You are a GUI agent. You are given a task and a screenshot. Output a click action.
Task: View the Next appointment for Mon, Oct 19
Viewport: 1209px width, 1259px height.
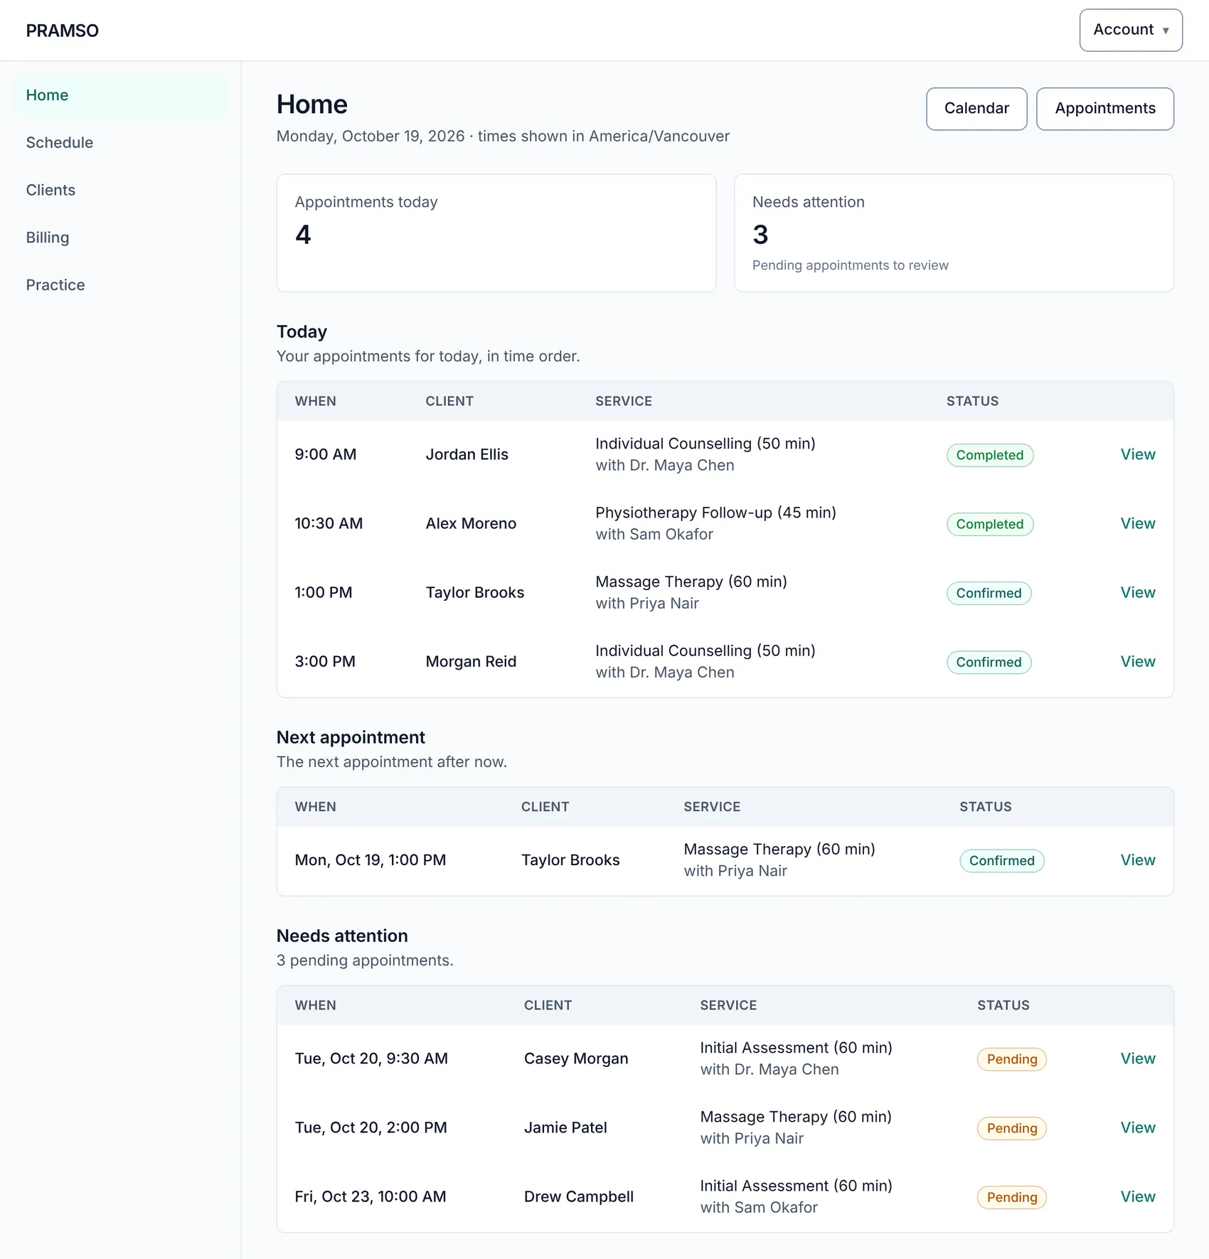pos(1137,859)
